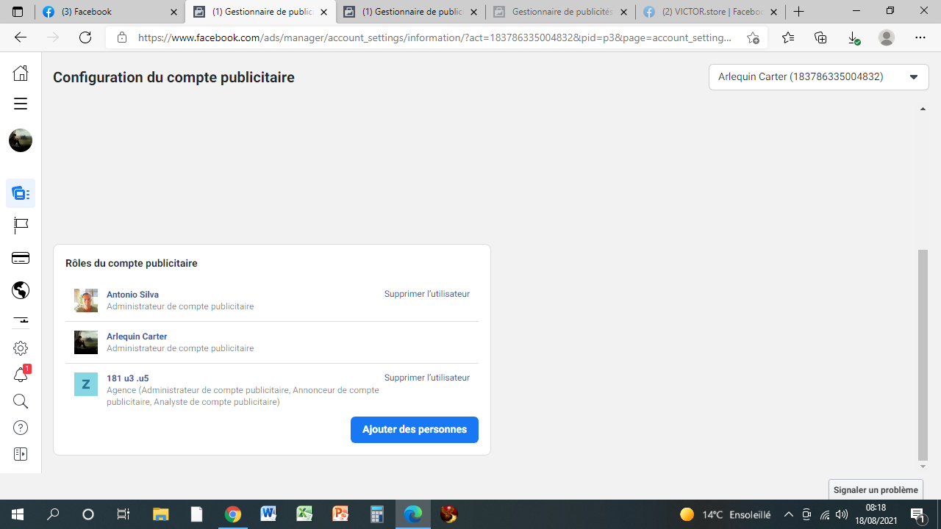Click the search magnifier in sidebar
Image resolution: width=941 pixels, height=529 pixels.
(21, 401)
